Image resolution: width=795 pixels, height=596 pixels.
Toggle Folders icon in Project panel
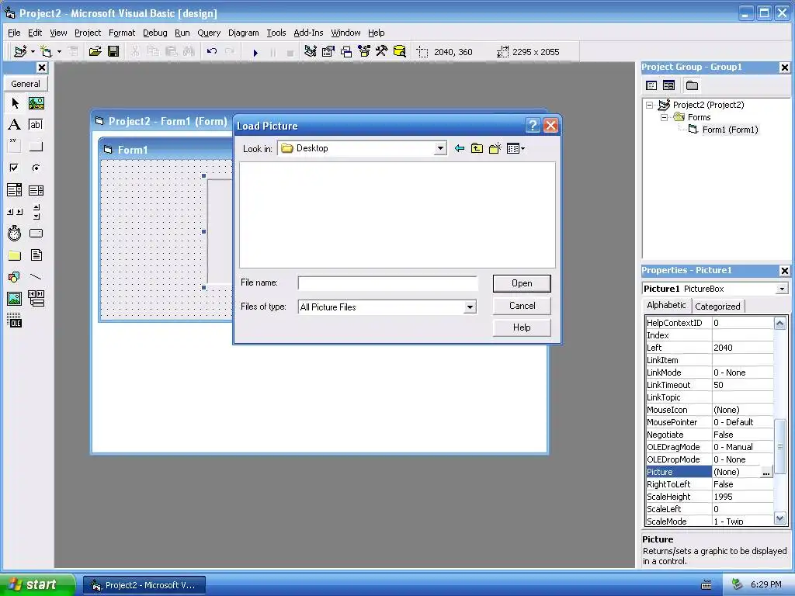[692, 85]
